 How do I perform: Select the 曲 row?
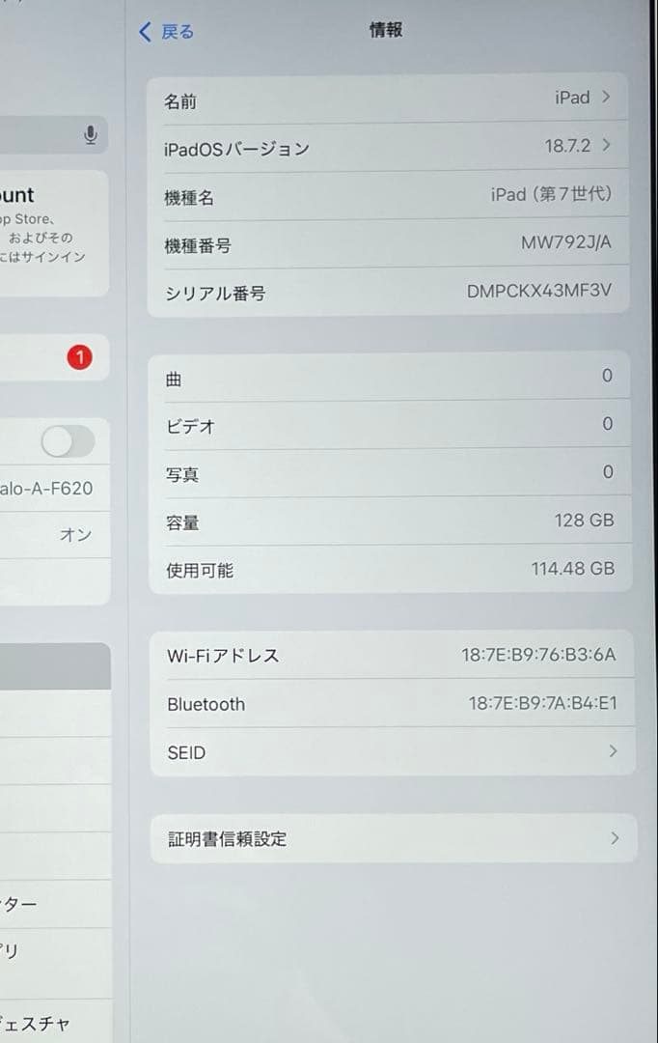(x=390, y=378)
